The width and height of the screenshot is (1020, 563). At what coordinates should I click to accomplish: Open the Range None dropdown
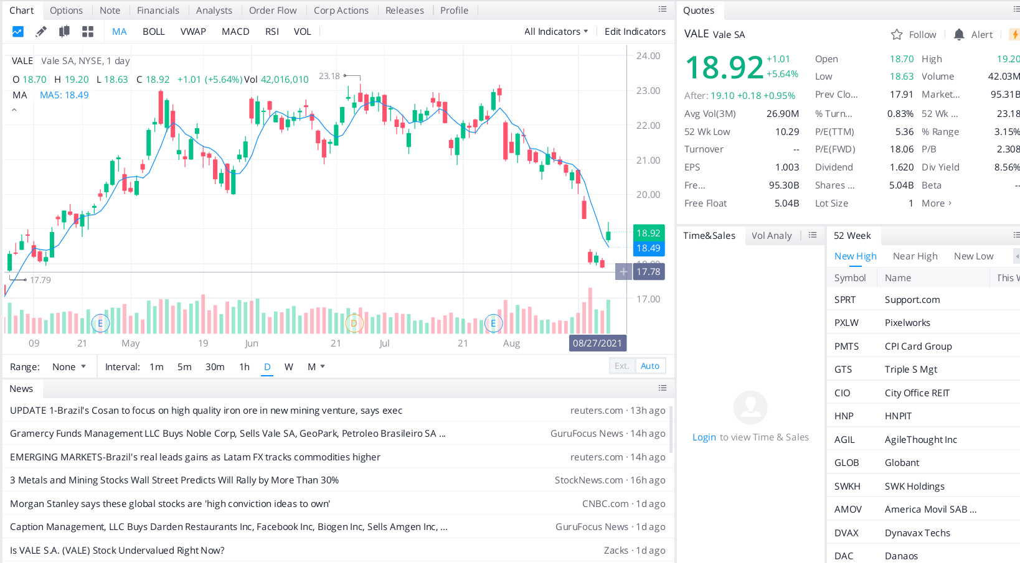coord(69,367)
